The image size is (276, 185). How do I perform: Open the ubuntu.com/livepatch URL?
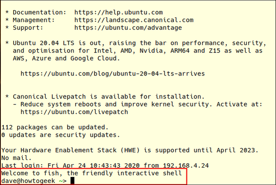click(x=74, y=112)
